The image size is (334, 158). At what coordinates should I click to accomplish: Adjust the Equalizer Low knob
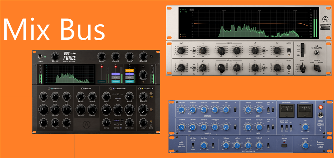pos(43,109)
